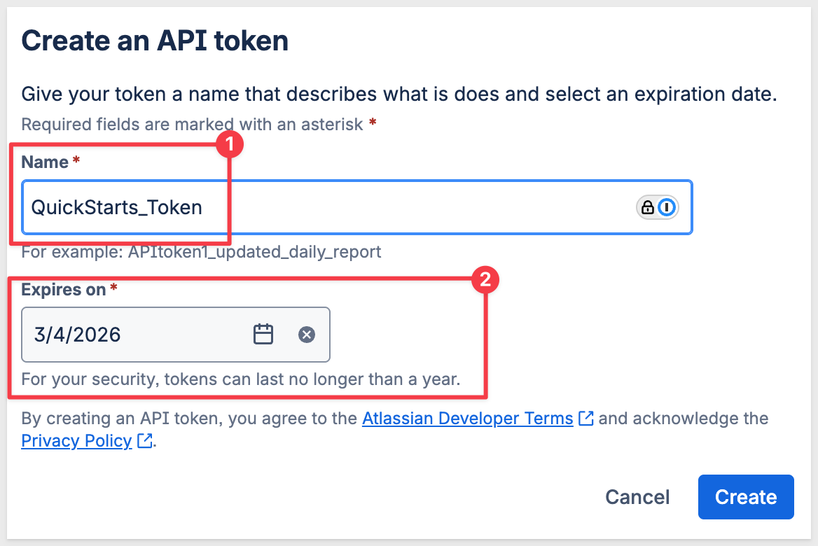The width and height of the screenshot is (818, 546).
Task: Click external-link icon after Developer Terms
Action: click(586, 419)
